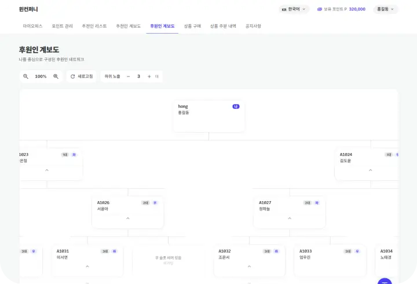The height and width of the screenshot is (284, 417).
Task: Click the 좌 badge on 1023 card
Action: [x=74, y=155]
